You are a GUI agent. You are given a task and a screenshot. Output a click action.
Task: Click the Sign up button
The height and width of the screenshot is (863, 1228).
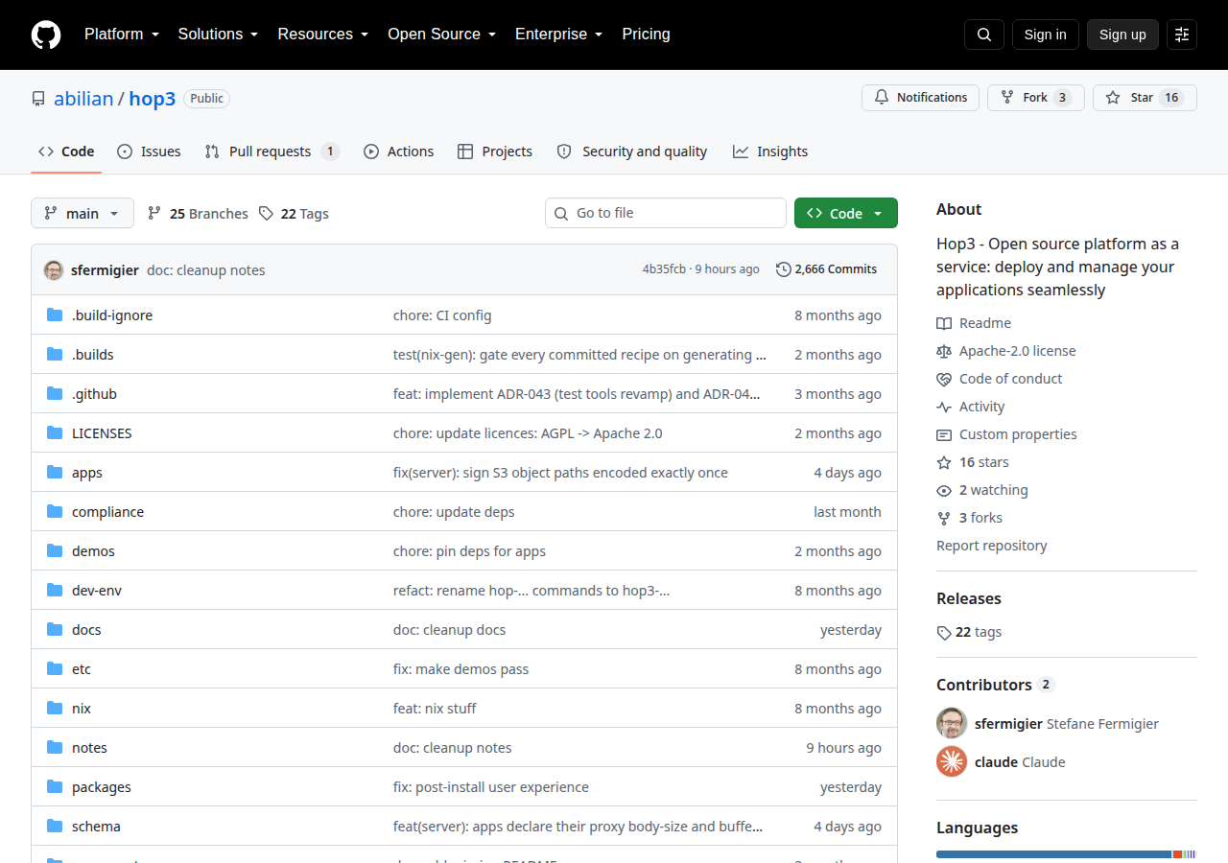tap(1122, 35)
